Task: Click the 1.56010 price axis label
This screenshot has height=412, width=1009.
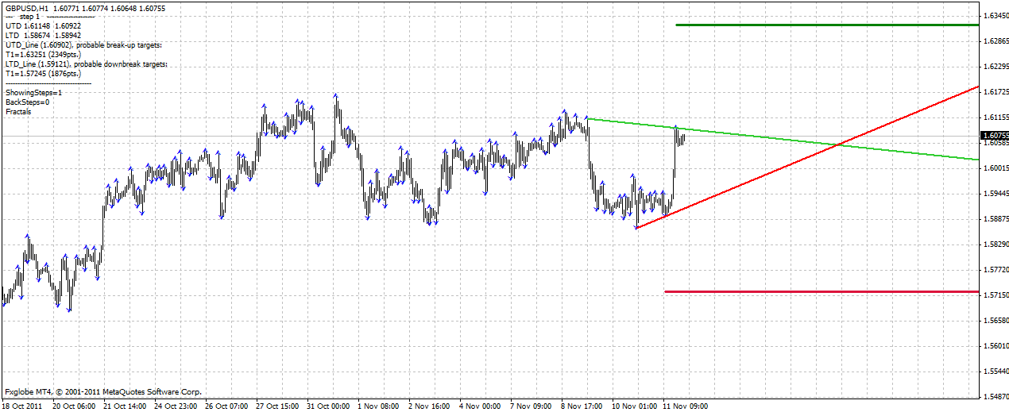Action: (995, 346)
